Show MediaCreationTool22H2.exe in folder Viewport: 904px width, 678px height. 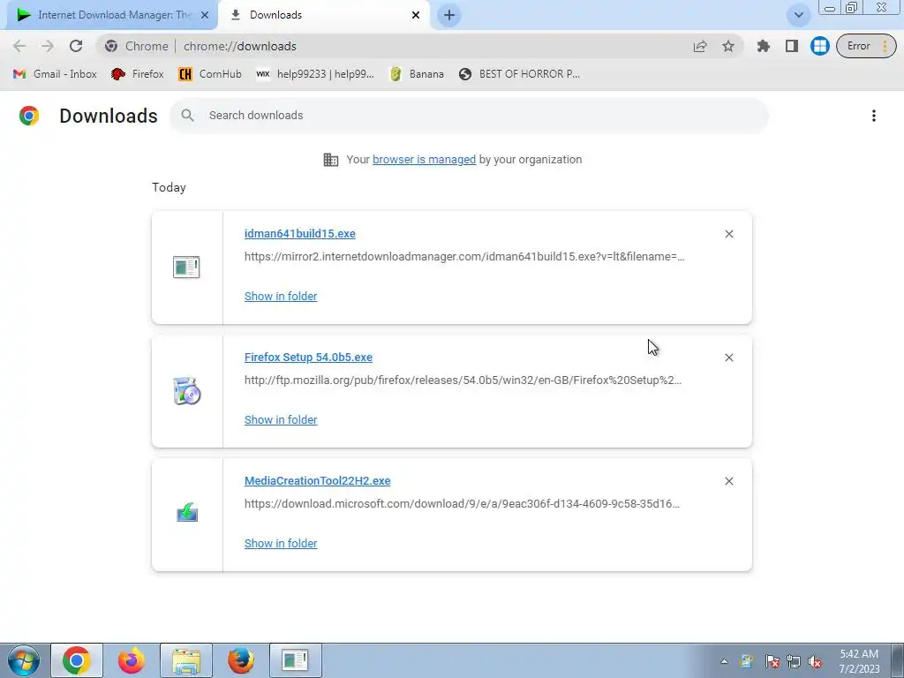click(x=281, y=544)
